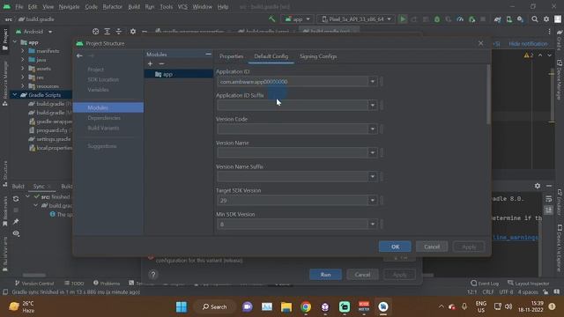Open Version Name Suffix dropdown arrow

click(373, 176)
